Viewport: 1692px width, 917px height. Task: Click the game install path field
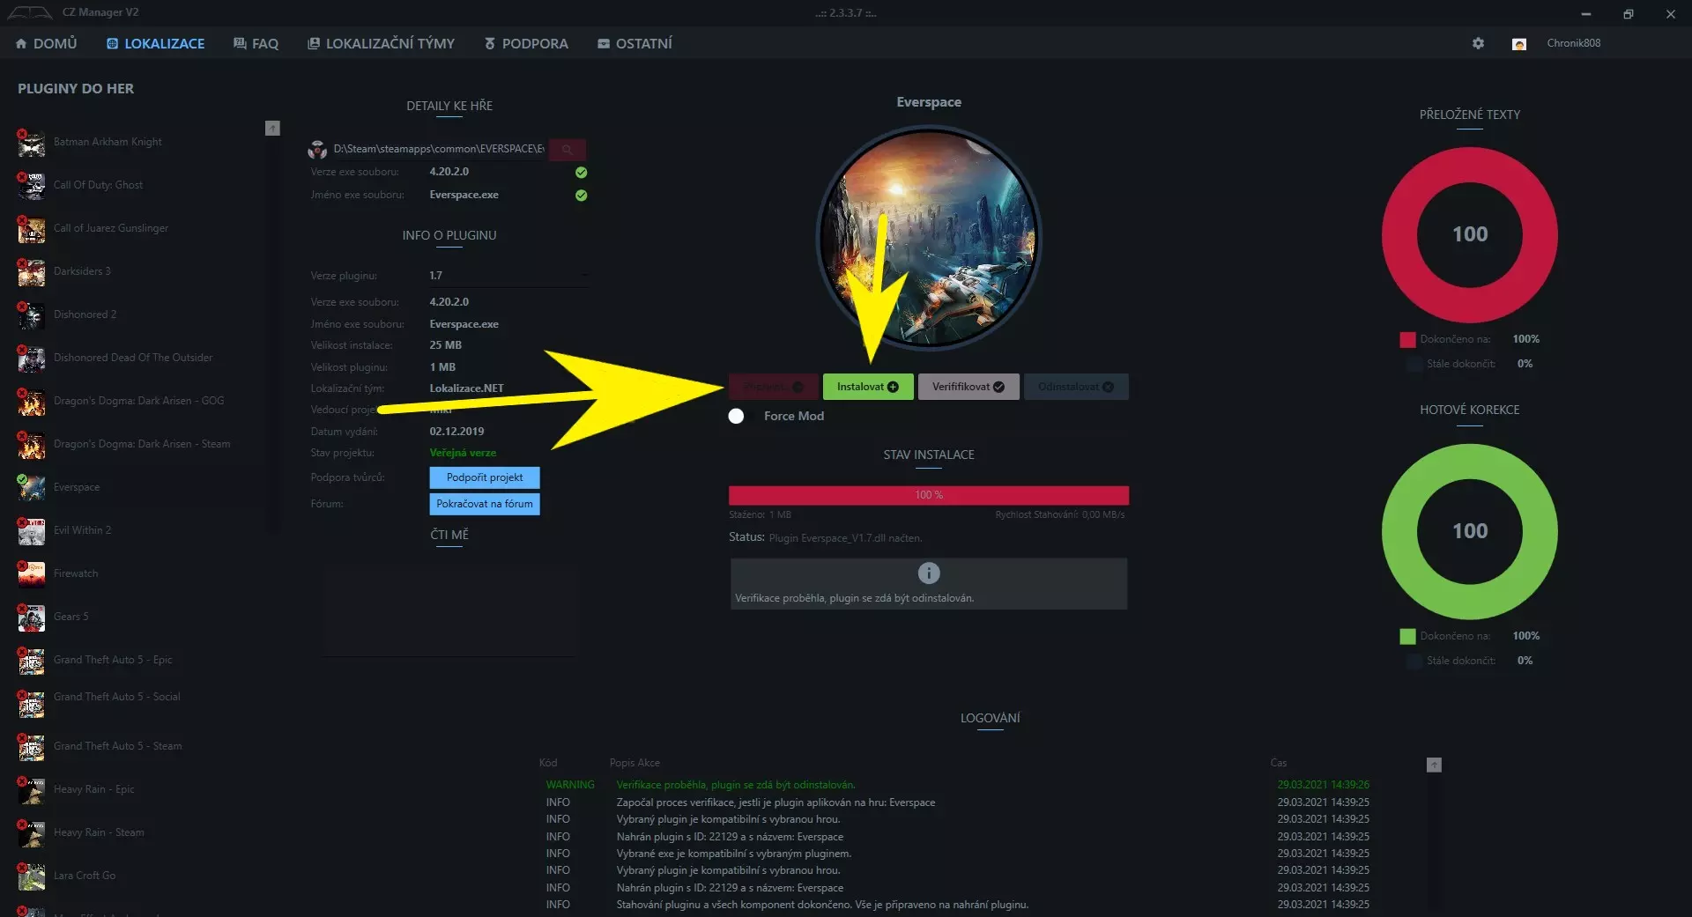pos(439,149)
